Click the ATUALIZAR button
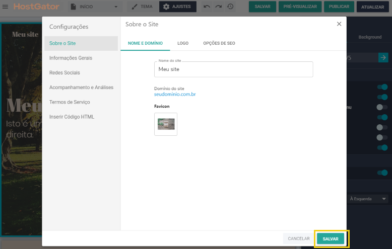 pyautogui.click(x=372, y=7)
